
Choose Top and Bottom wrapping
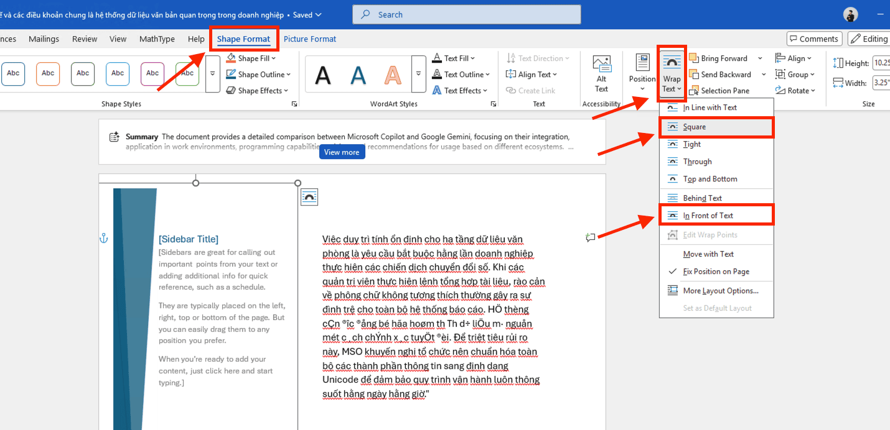[716, 179]
